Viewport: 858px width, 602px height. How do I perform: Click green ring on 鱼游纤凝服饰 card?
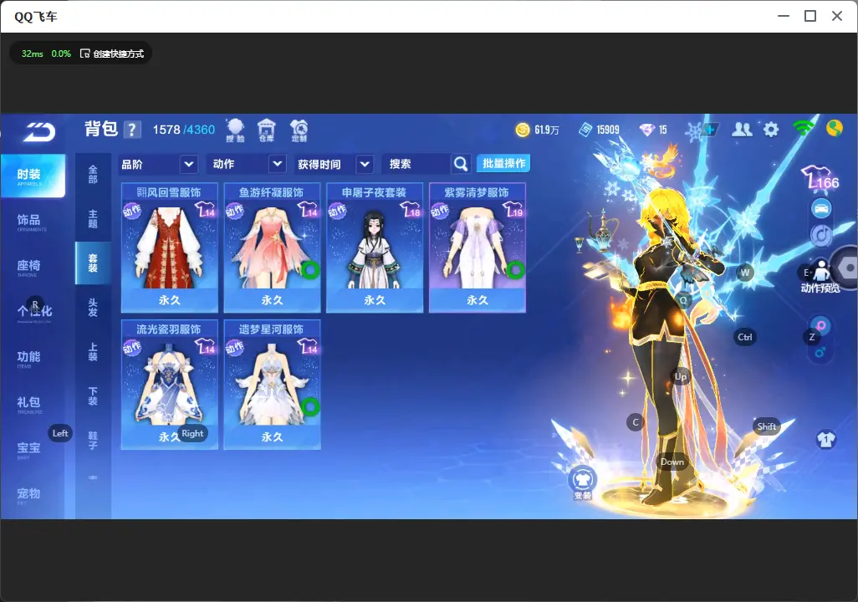tap(310, 270)
